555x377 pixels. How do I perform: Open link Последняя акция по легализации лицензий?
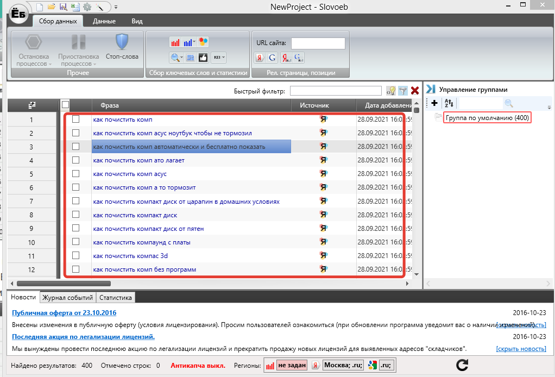[x=83, y=337]
